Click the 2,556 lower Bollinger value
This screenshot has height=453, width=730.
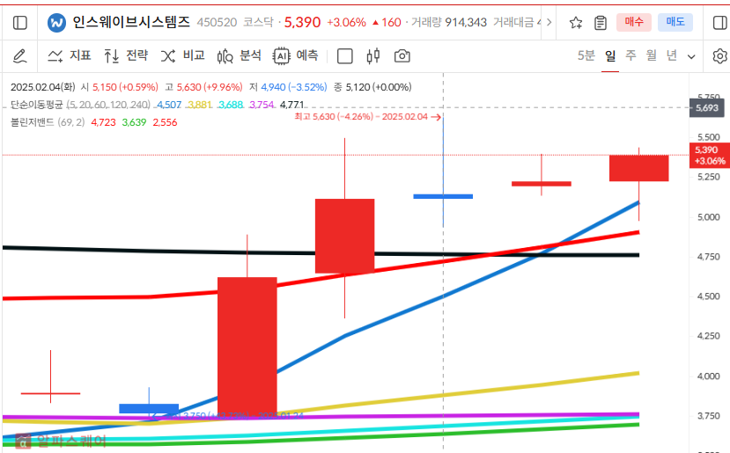click(165, 122)
